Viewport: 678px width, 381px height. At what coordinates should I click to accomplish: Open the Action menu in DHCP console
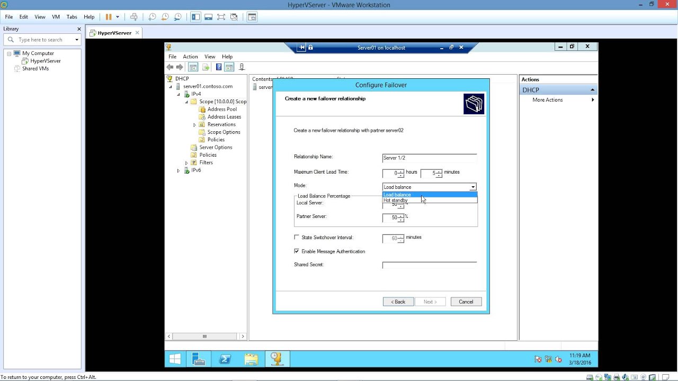[190, 57]
